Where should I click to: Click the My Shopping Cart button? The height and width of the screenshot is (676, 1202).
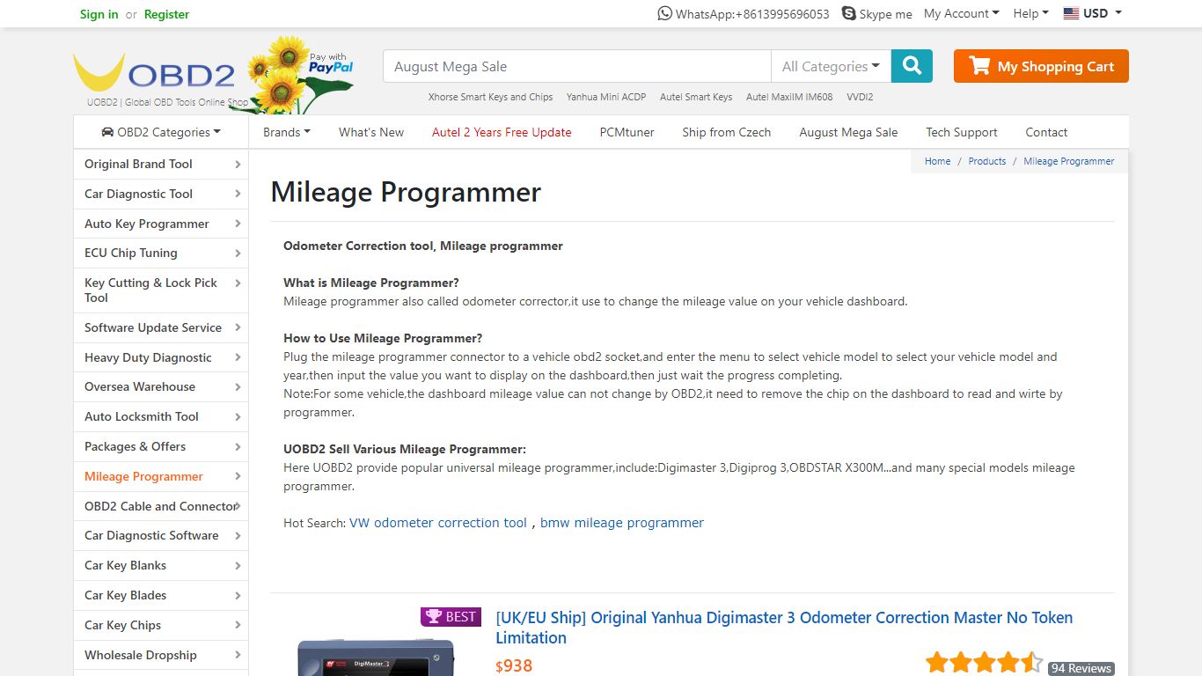point(1041,66)
